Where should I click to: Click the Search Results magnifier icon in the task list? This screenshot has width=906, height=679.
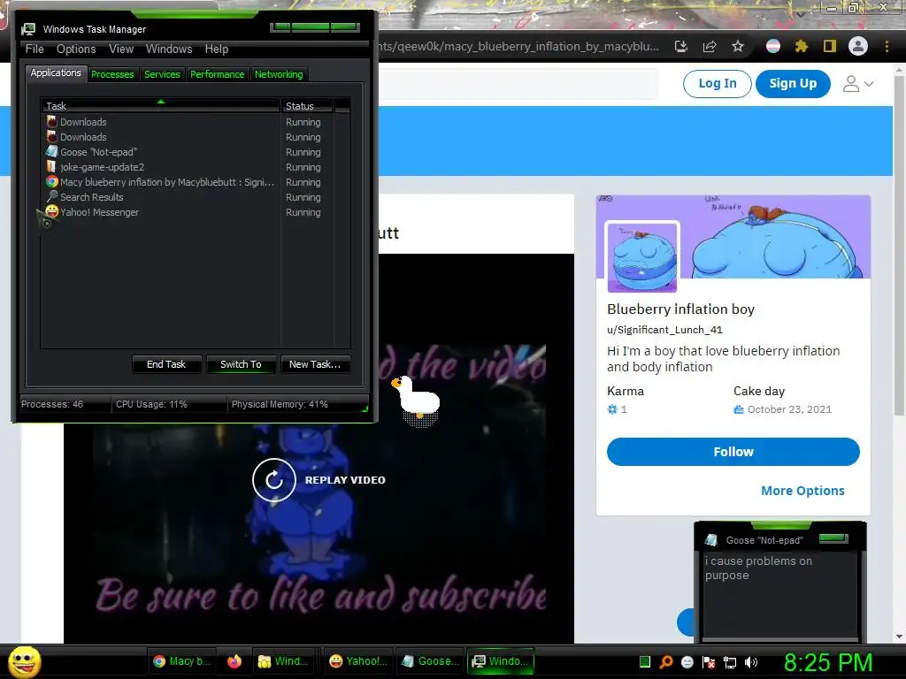click(x=52, y=196)
